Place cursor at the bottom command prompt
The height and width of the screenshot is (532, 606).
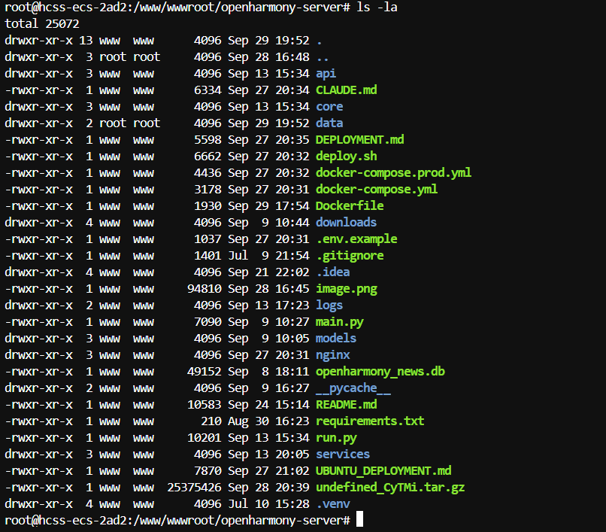[x=359, y=520]
